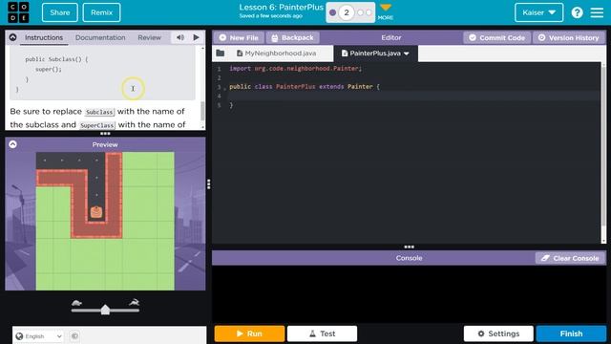Click the turtle slow speed icon

pos(76,303)
